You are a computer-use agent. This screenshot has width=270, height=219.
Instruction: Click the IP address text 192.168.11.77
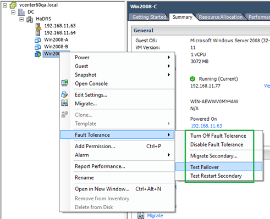[x=205, y=86]
